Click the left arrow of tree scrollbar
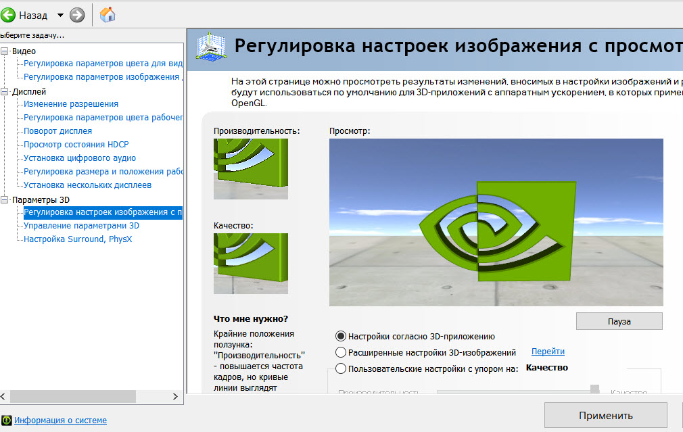 (x=3, y=396)
